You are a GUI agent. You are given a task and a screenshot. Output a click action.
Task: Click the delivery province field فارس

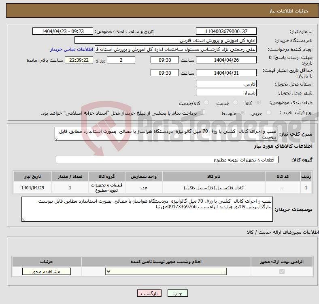pos(226,84)
